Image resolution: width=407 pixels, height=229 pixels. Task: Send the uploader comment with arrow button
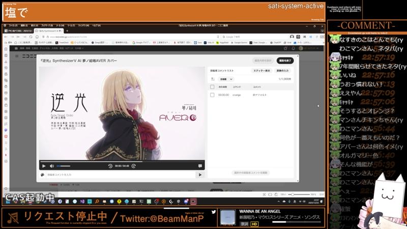click(200, 175)
